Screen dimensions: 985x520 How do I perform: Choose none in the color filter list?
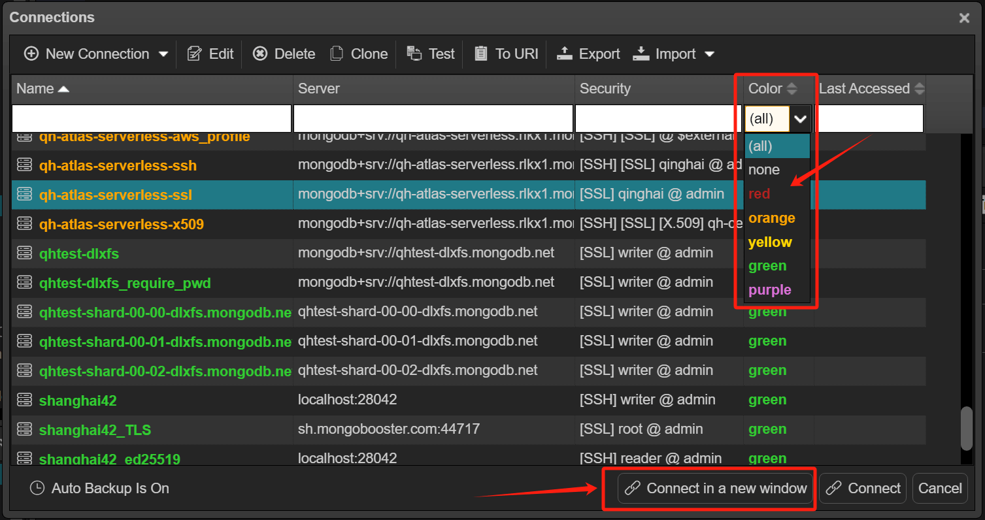click(x=777, y=170)
